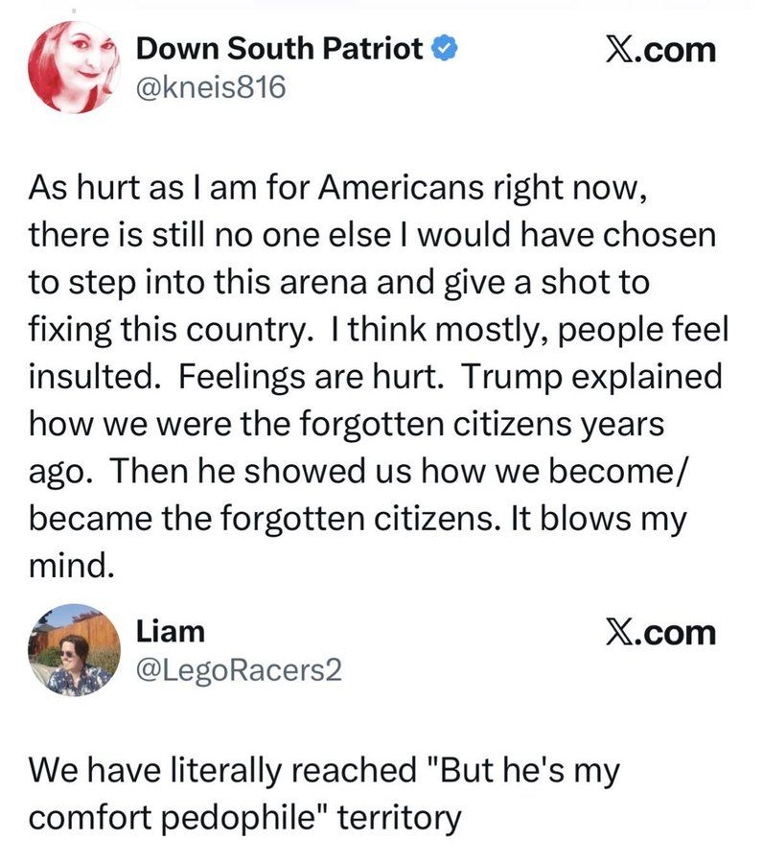The image size is (763, 863).
Task: Click the Liam display name
Action: coord(171,631)
